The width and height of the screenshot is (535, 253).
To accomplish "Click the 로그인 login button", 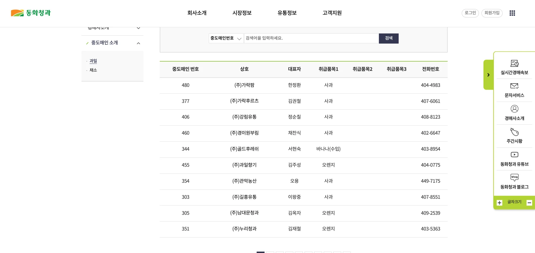I will click(470, 13).
